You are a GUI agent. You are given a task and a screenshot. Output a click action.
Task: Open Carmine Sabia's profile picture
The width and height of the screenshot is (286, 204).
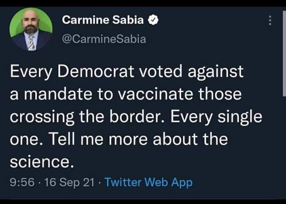pos(31,29)
